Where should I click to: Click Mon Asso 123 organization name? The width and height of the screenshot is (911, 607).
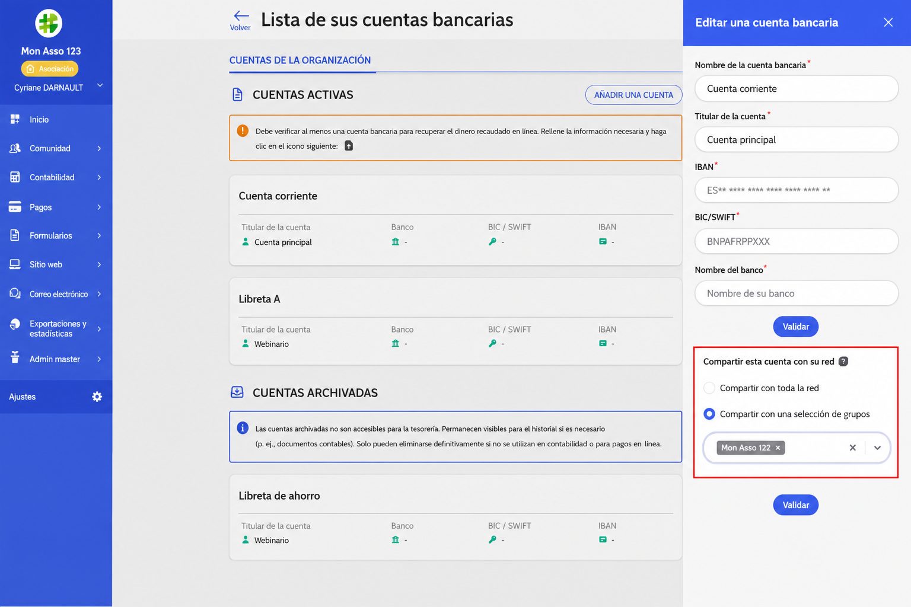[51, 51]
